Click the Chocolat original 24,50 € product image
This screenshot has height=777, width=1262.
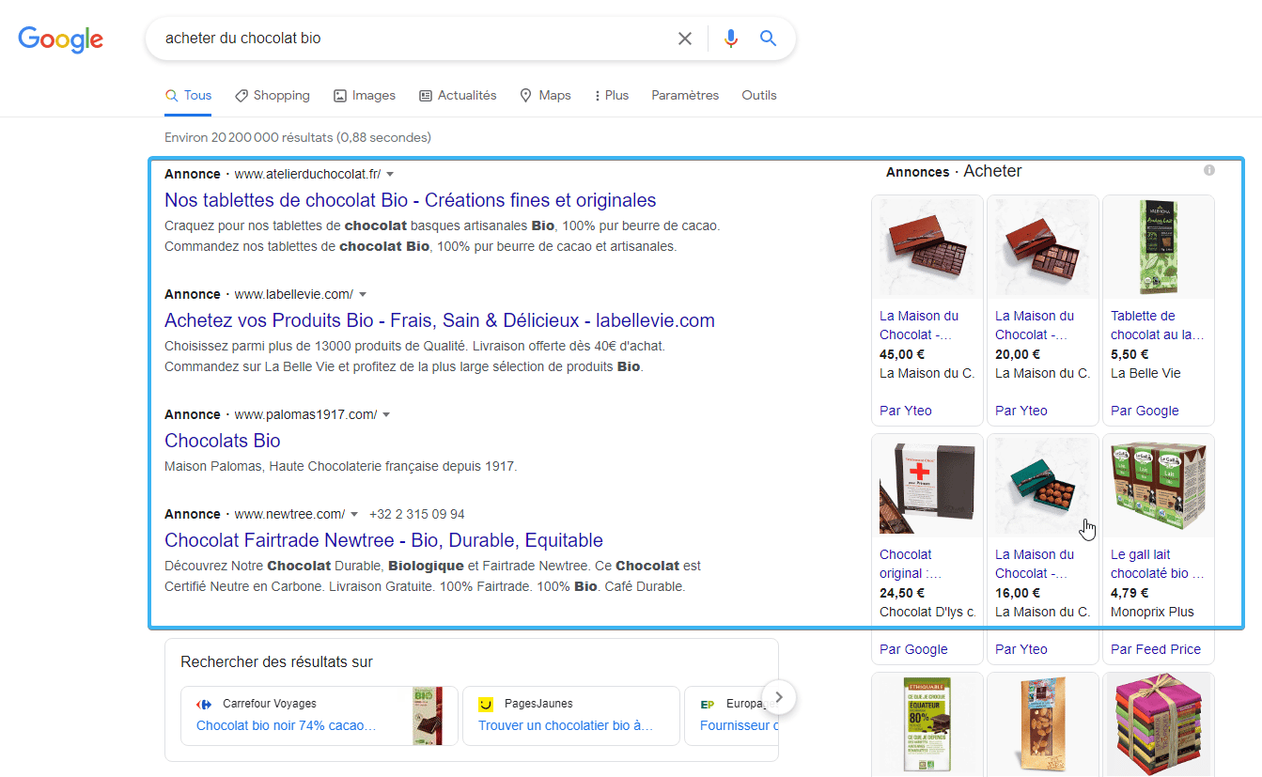click(927, 487)
